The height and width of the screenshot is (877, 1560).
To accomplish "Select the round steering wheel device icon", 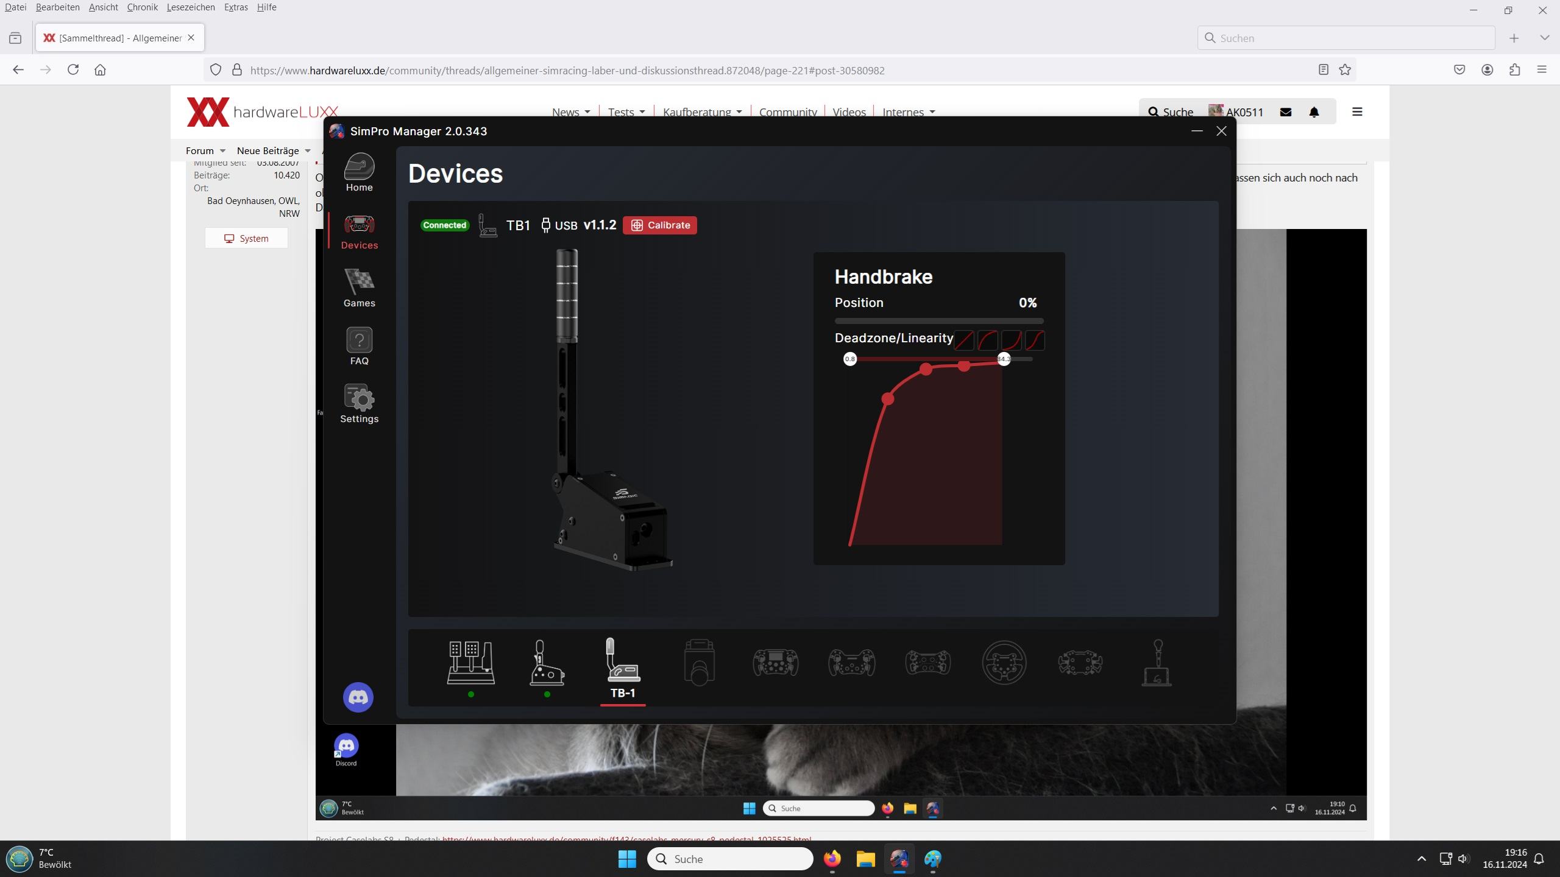I will pyautogui.click(x=1004, y=663).
